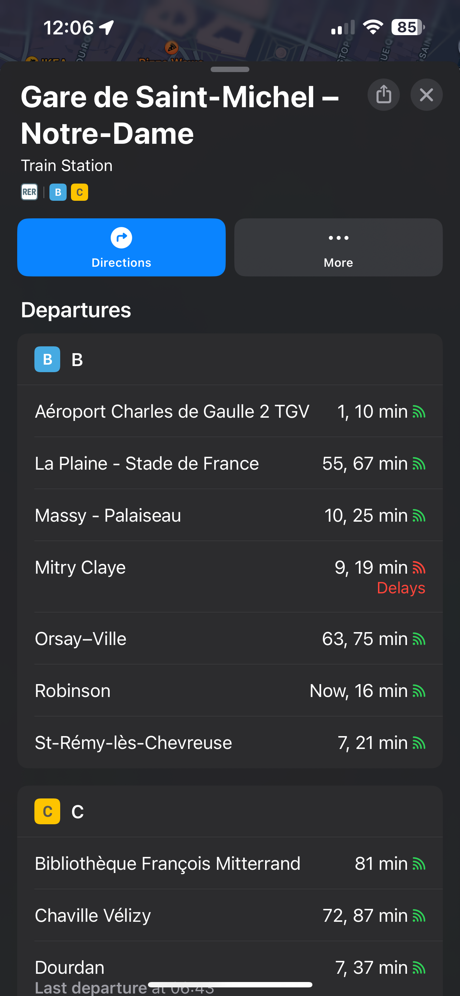The height and width of the screenshot is (996, 460).
Task: Tap the RER network badge icon
Action: pyautogui.click(x=29, y=192)
